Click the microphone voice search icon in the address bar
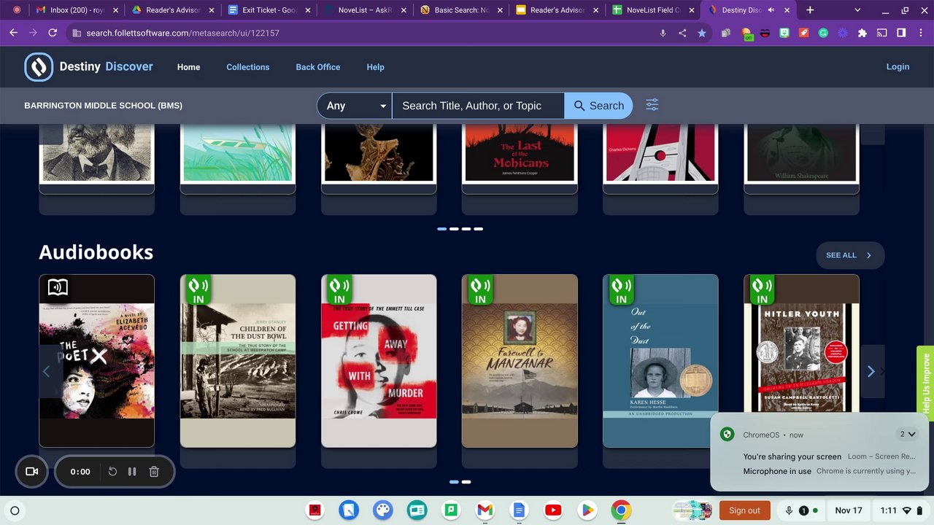The image size is (934, 525). [x=663, y=33]
